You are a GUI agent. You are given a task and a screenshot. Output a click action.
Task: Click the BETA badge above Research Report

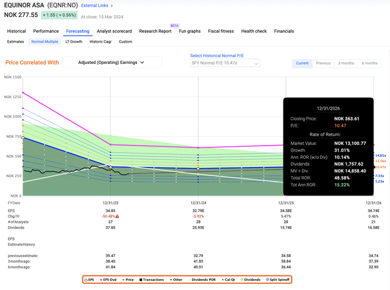(175, 26)
